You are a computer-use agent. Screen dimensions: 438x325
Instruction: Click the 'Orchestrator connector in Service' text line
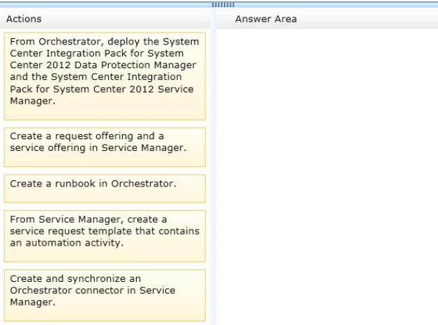click(93, 290)
